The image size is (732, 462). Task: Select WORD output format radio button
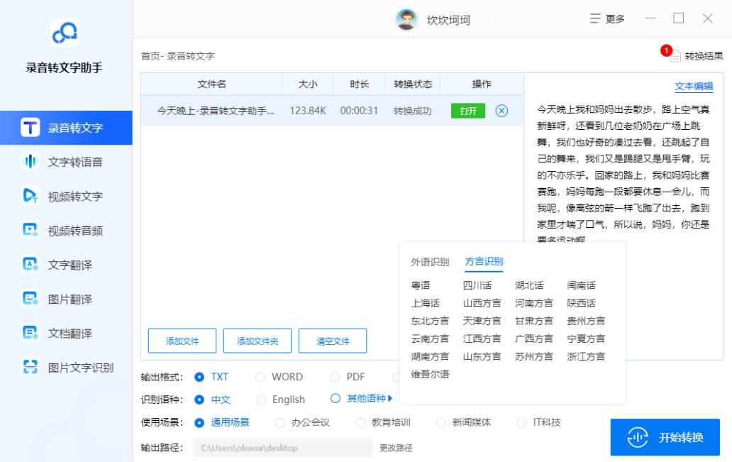260,377
